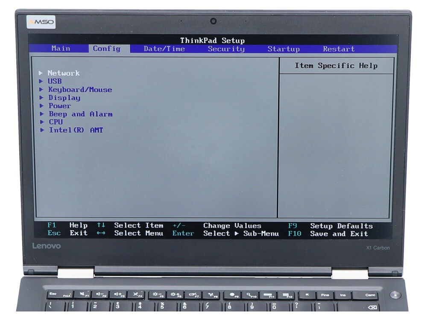
Task: Click the F9 Setup Defaults hint
Action: (x=330, y=226)
